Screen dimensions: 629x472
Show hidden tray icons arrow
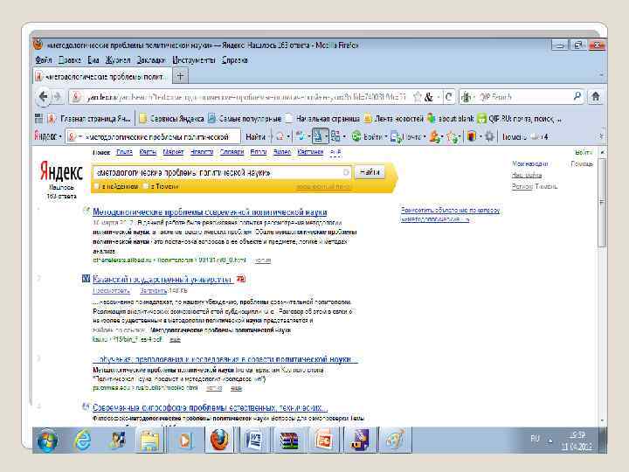tap(550, 441)
